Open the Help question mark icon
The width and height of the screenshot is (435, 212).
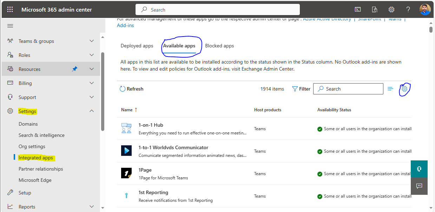click(x=408, y=9)
